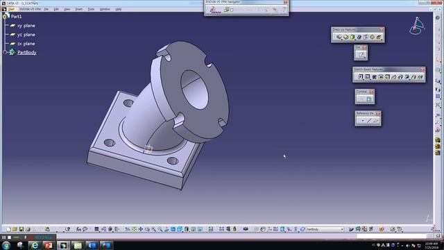Screen dimensions: 444x250
Task: Select the Thickness tool
Action: click(x=366, y=37)
